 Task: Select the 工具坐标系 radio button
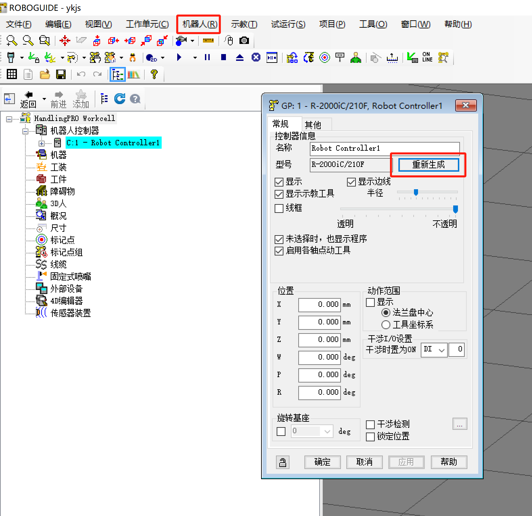coord(386,325)
